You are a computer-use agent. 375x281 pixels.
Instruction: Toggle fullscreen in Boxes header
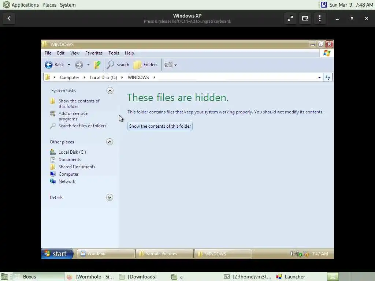(x=290, y=18)
